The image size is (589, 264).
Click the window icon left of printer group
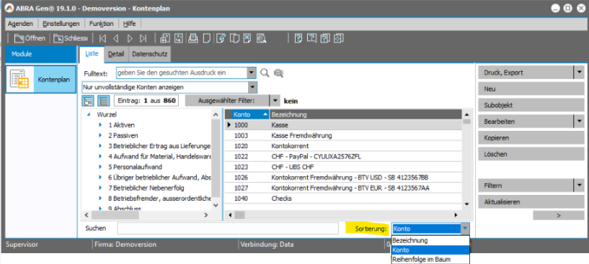coord(165,38)
